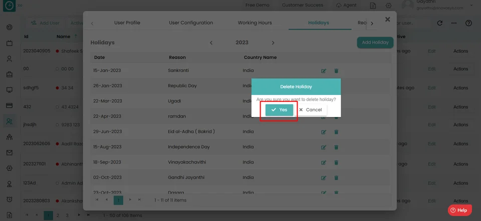Open the TV sidebar icon
The width and height of the screenshot is (481, 221).
click(x=10, y=43)
